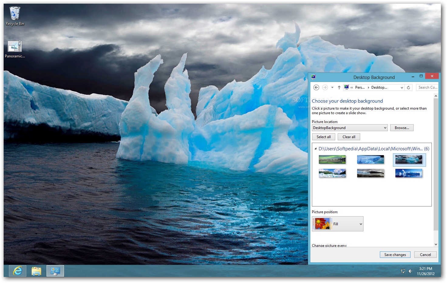Collapse the D:\Users\Softpedia folder group triangle
Image resolution: width=447 pixels, height=283 pixels.
[x=316, y=149]
